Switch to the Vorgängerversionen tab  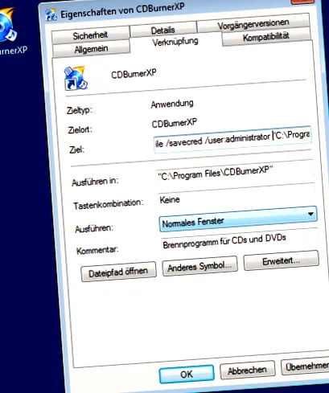(x=253, y=24)
